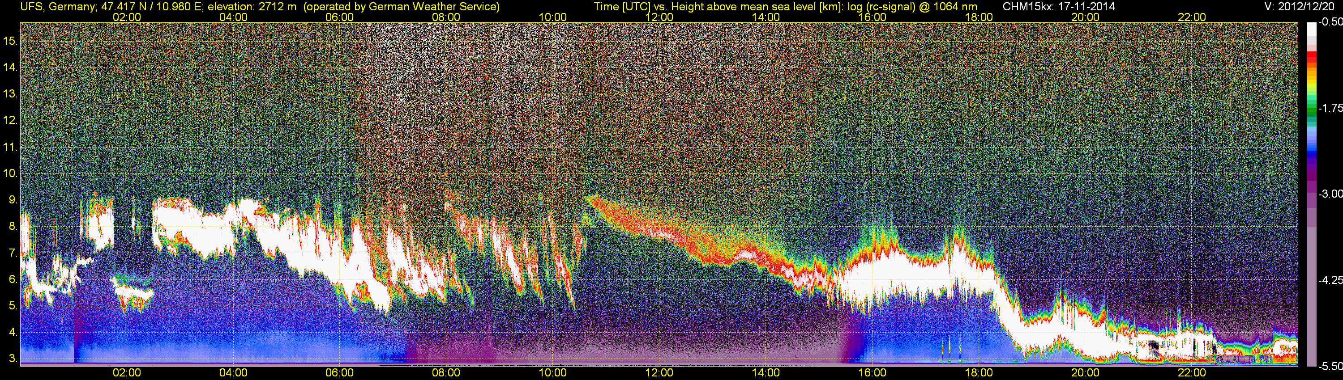The width and height of the screenshot is (1343, 380).
Task: Click the "08:00" label on the lower time axis
Action: point(446,373)
